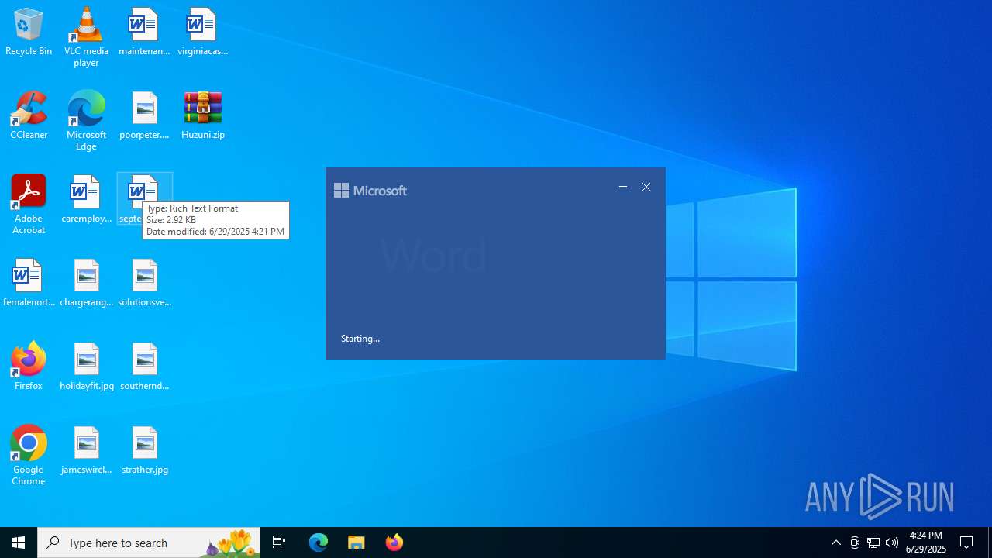992x558 pixels.
Task: Open the clock and calendar flyout
Action: point(926,542)
